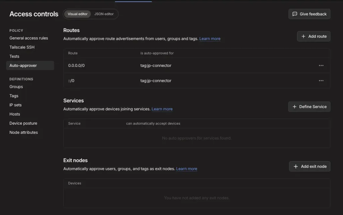343x215 pixels.
Task: Open the Tests section
Action: click(14, 56)
